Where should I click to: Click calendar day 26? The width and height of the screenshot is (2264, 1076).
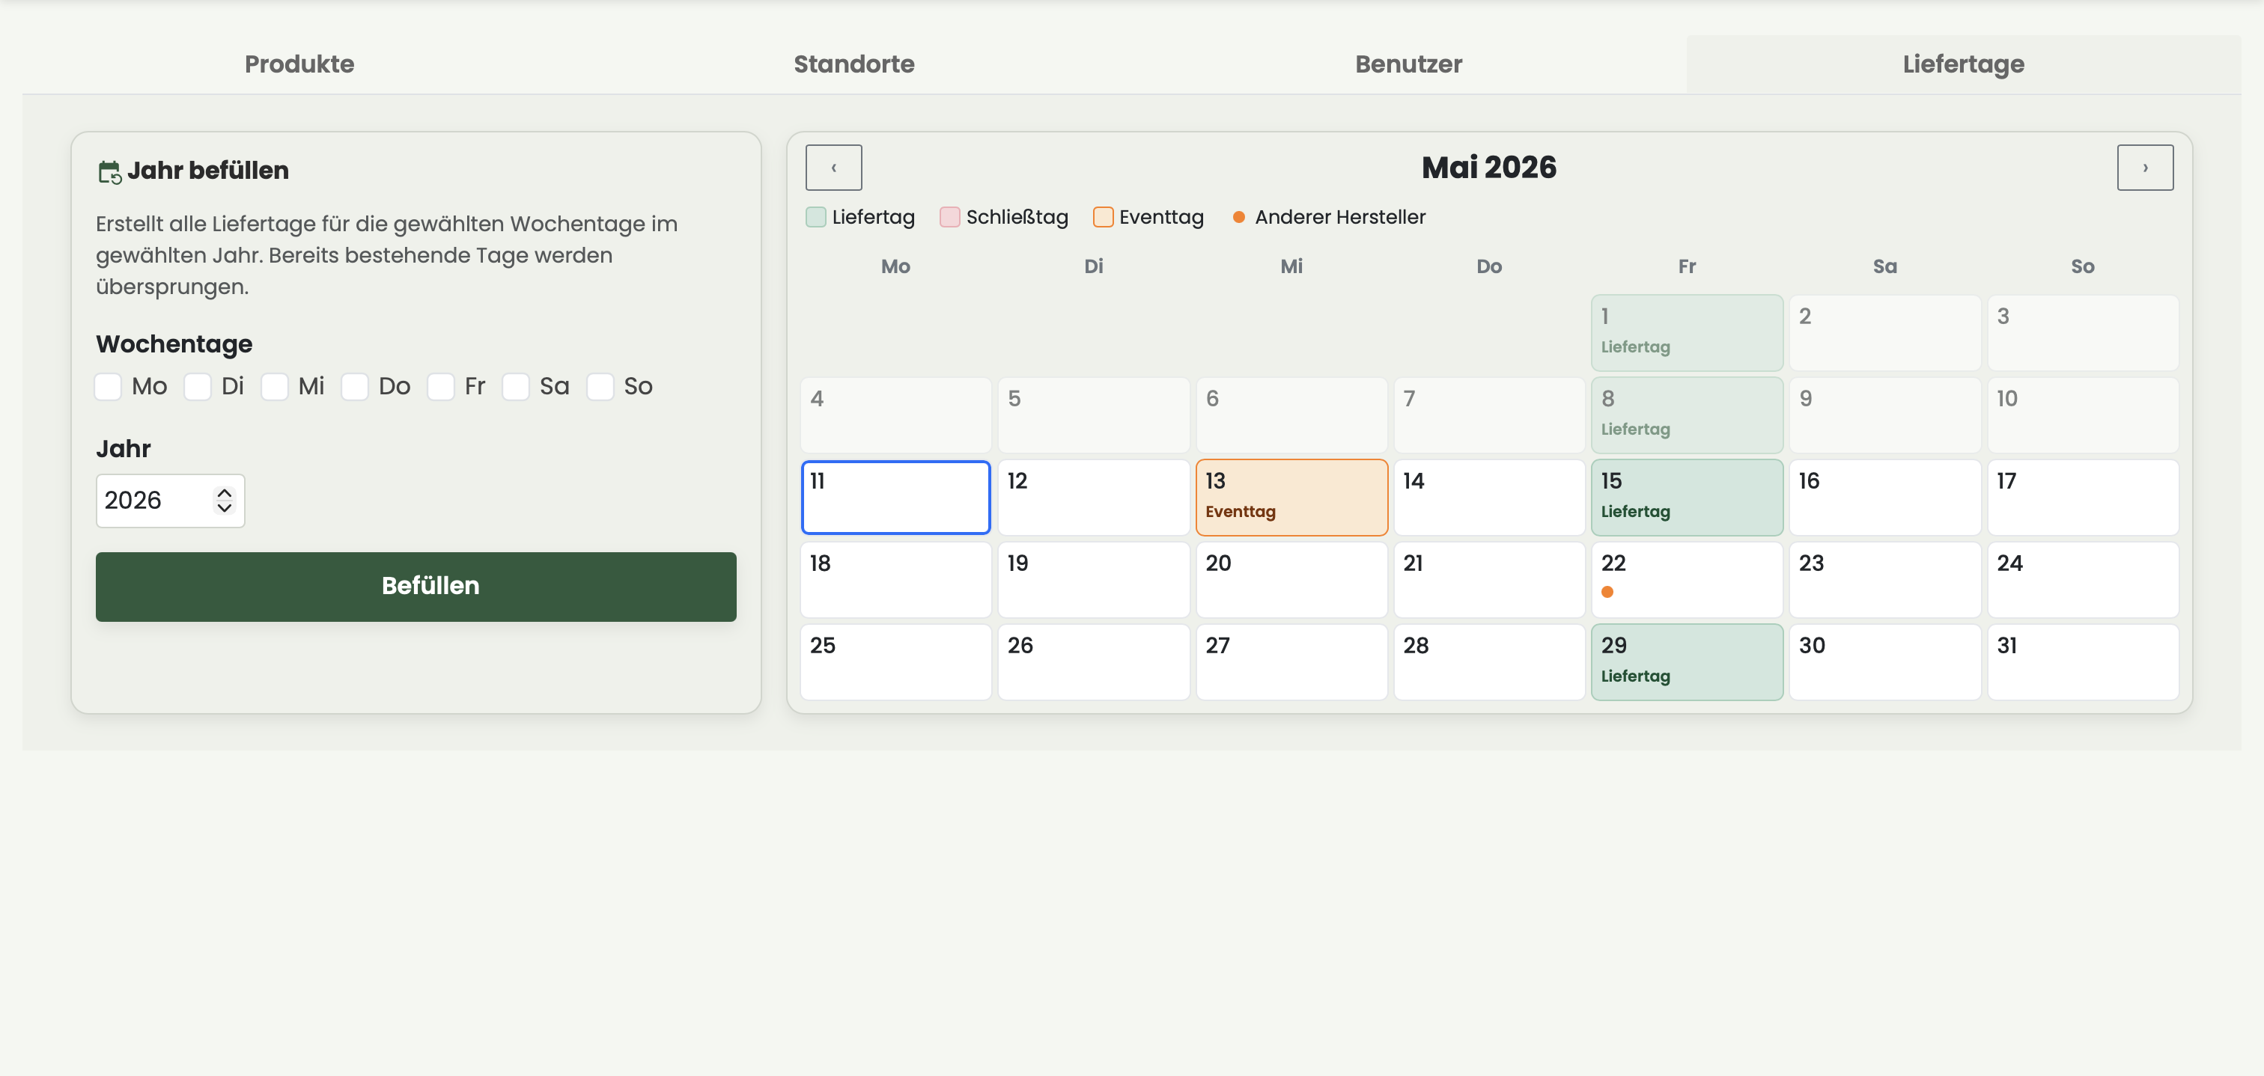pyautogui.click(x=1093, y=662)
